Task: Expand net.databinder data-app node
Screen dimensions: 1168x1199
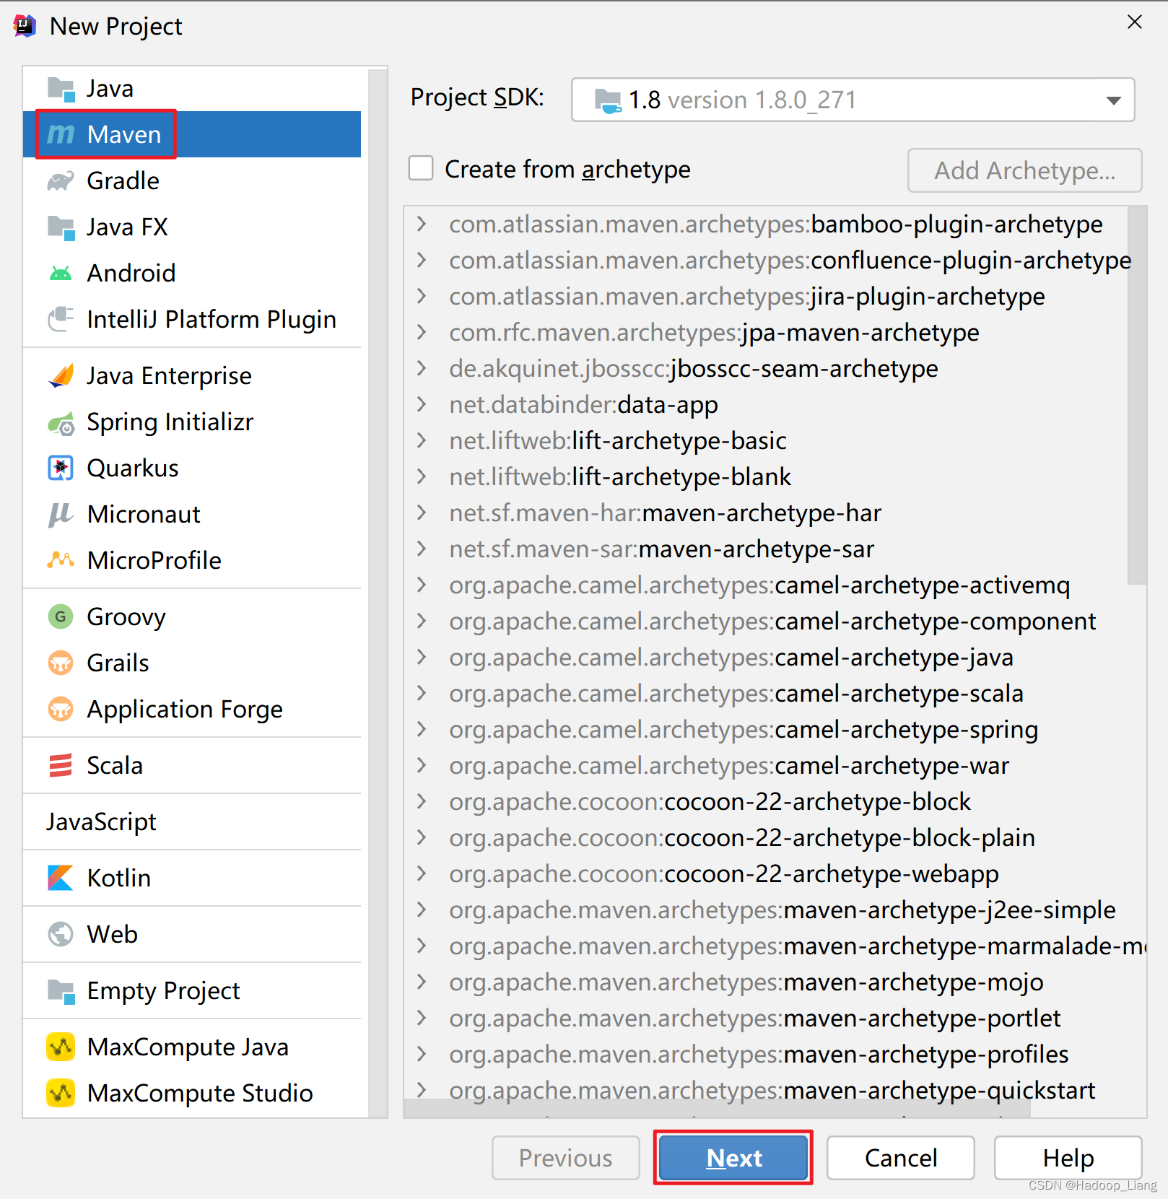Action: pos(422,404)
